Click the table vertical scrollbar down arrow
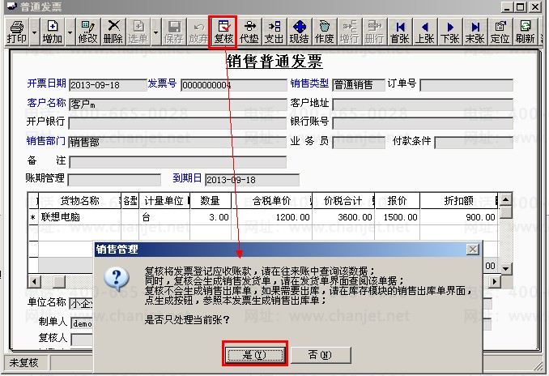 505,269
